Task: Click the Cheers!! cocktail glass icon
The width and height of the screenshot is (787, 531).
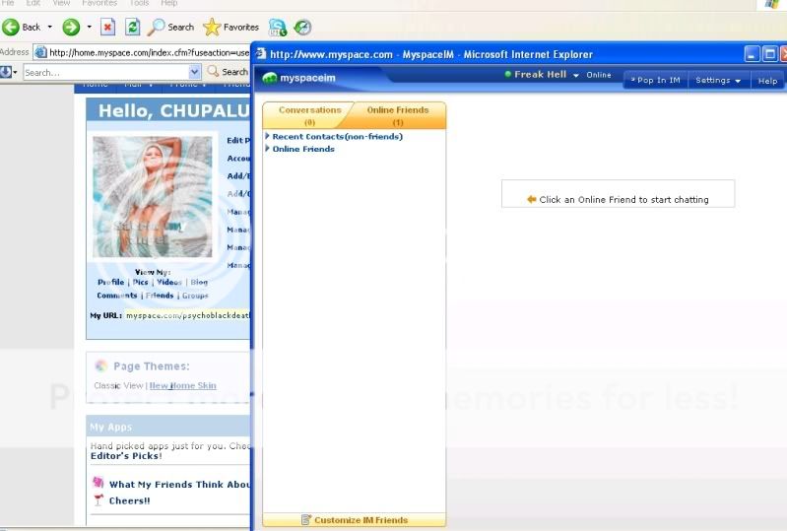Action: [98, 499]
